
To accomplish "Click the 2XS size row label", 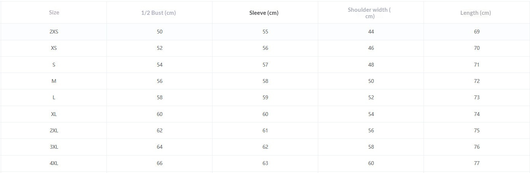I will click(x=54, y=32).
